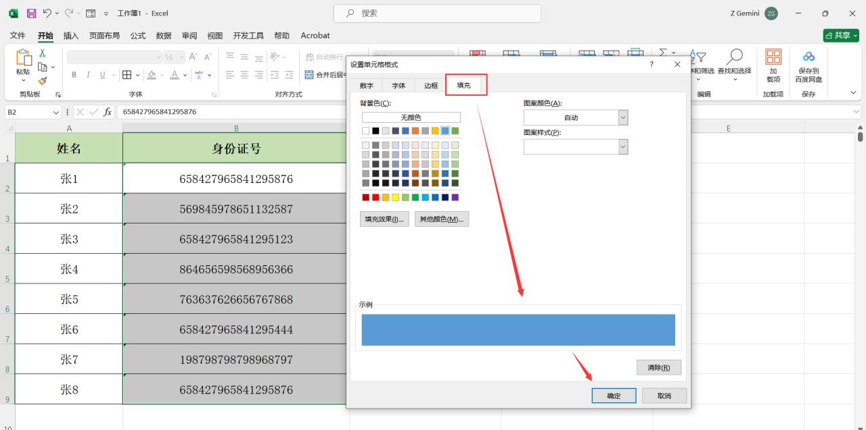Click the help question mark in dialog
866x430 pixels.
coord(652,64)
